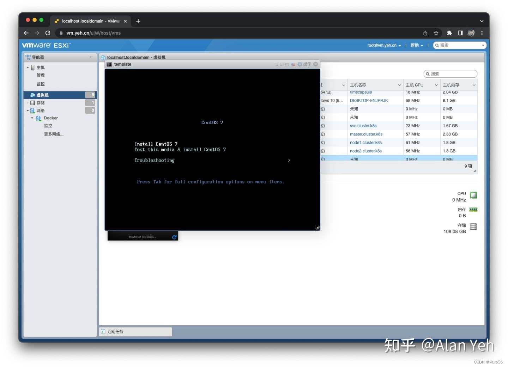Viewport: 508px width, 367px height.
Task: Select 'Install CentOS 7' in the console
Action: pyautogui.click(x=156, y=144)
